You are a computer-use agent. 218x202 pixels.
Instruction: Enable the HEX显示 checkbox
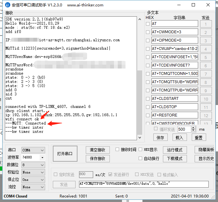[x=141, y=149]
